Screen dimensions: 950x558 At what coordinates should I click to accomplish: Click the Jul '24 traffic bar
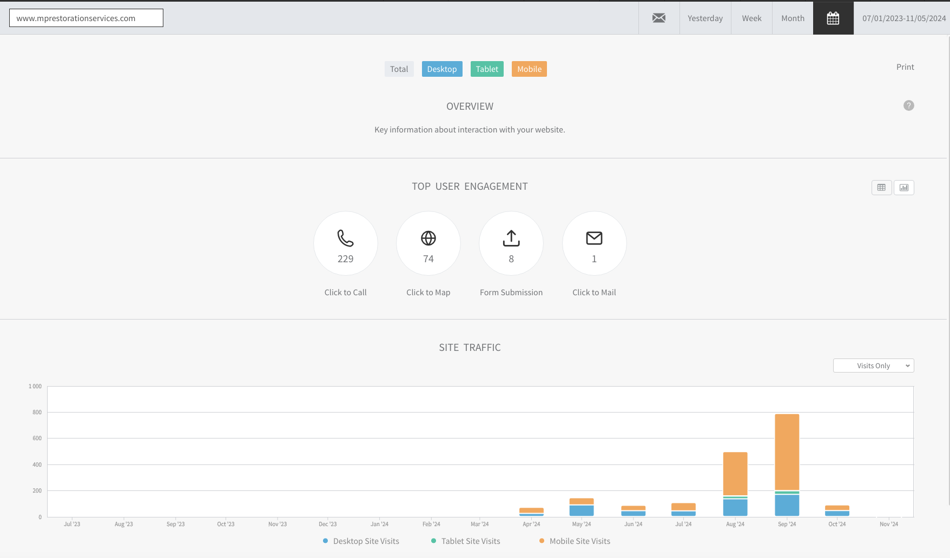(683, 510)
